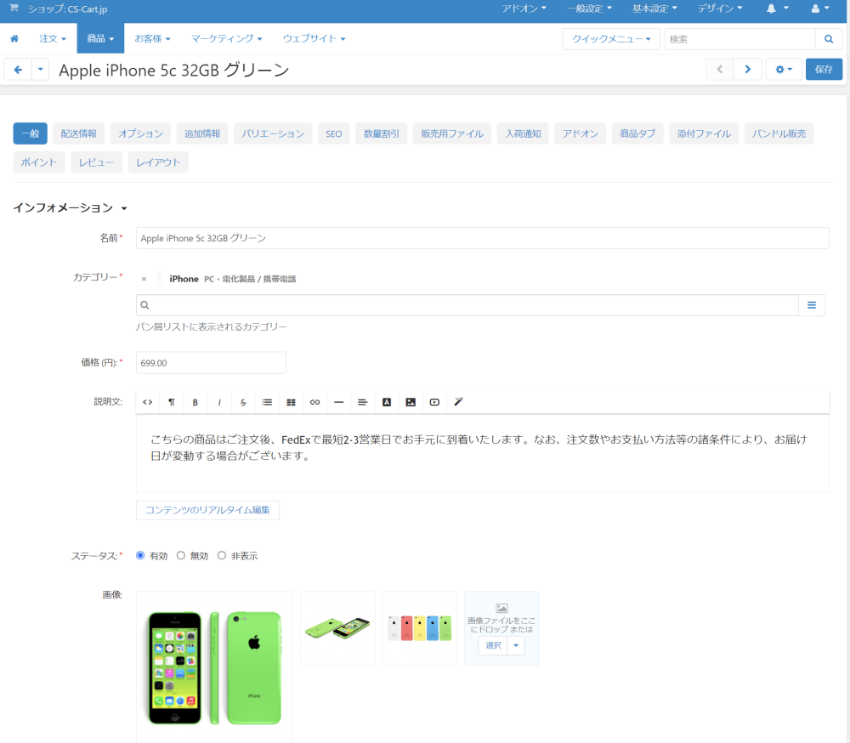The width and height of the screenshot is (850, 743).
Task: Insert a link in editor
Action: pos(315,402)
